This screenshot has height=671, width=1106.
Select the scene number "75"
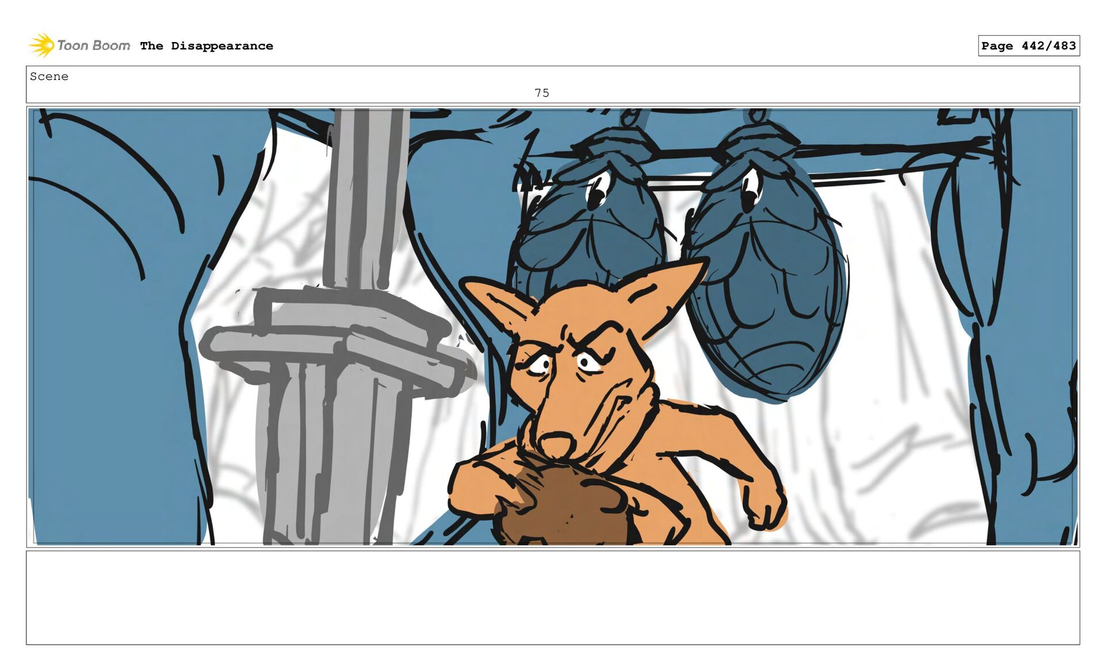point(541,93)
